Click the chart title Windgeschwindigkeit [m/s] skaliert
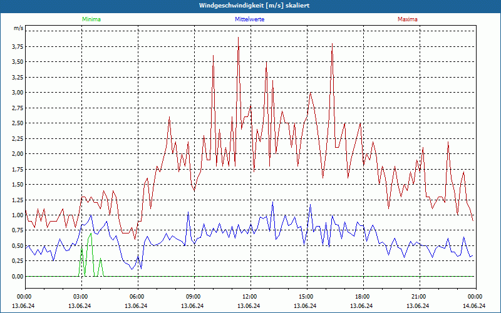This screenshot has width=501, height=313. [254, 6]
